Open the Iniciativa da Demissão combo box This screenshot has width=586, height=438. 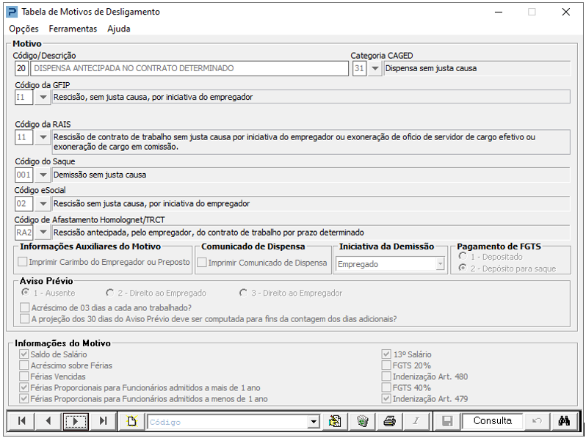pyautogui.click(x=390, y=264)
